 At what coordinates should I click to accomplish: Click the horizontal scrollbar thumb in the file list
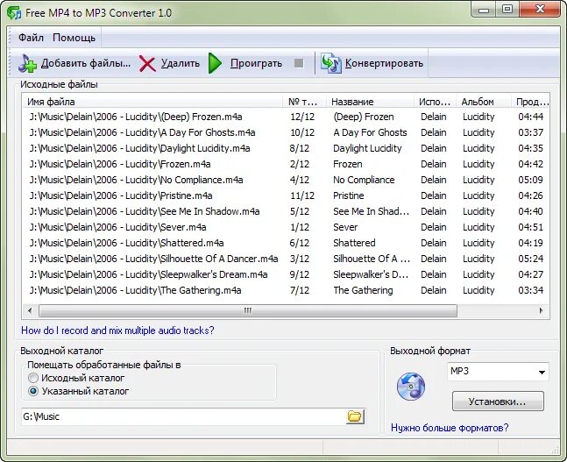click(248, 310)
